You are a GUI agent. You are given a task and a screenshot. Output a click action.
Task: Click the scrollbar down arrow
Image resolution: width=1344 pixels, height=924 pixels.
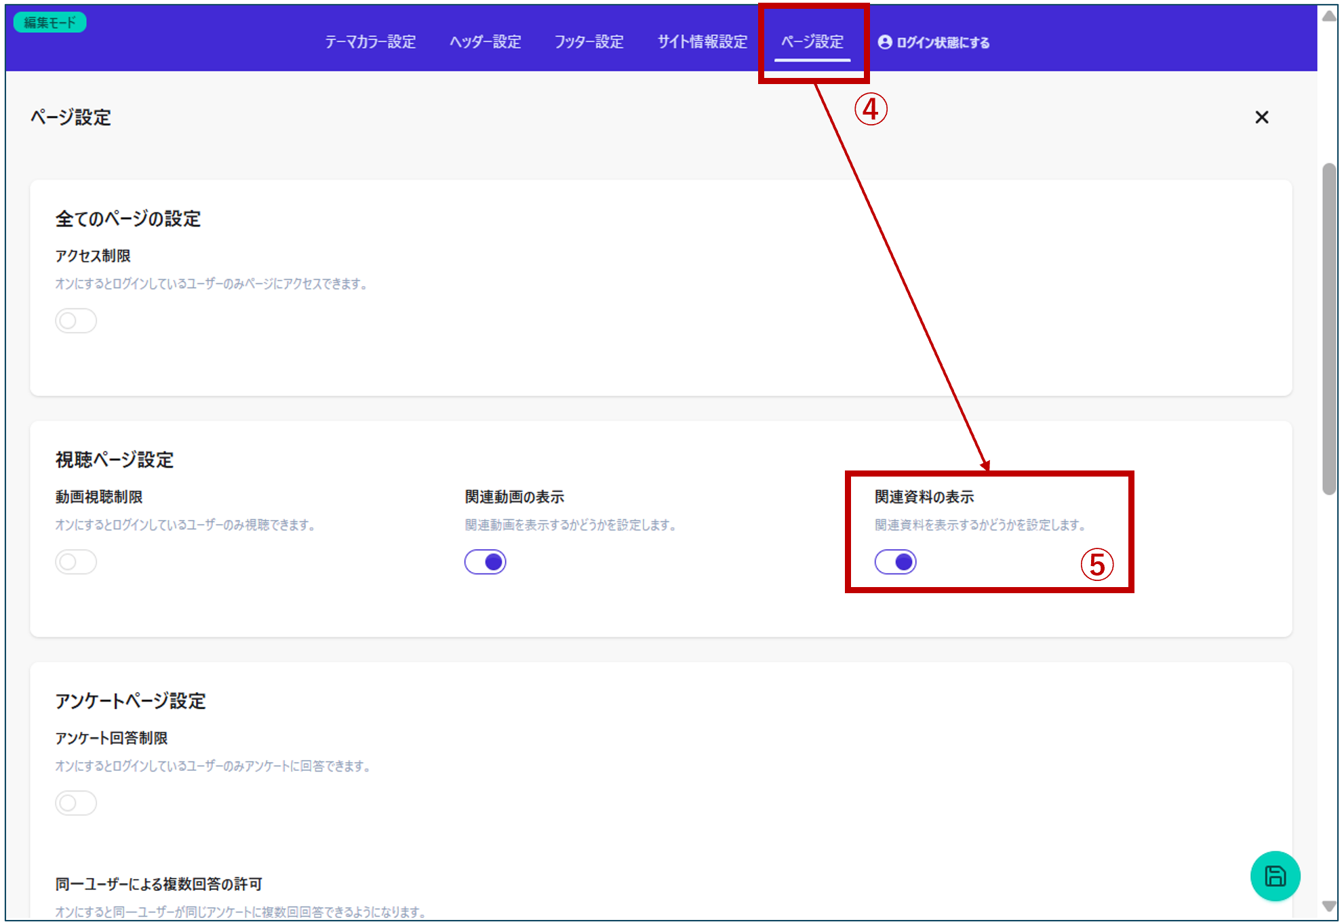(x=1329, y=906)
